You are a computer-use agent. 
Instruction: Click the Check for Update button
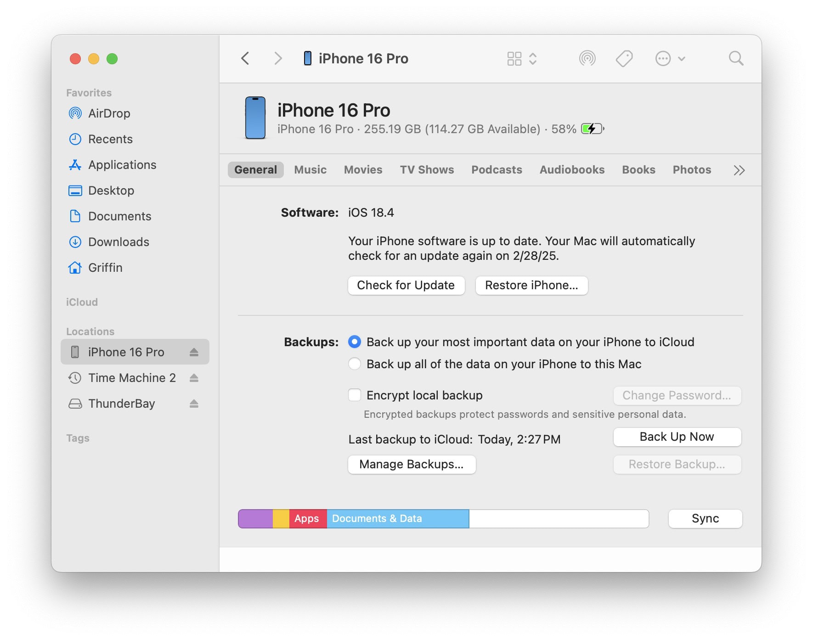(406, 286)
